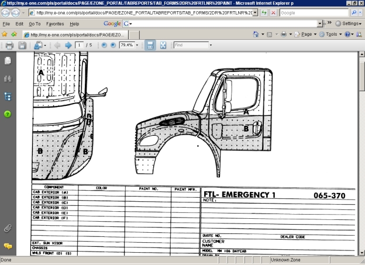365x265 pixels.
Task: Open the Google toolbar search box dropdown
Action: 319,23
